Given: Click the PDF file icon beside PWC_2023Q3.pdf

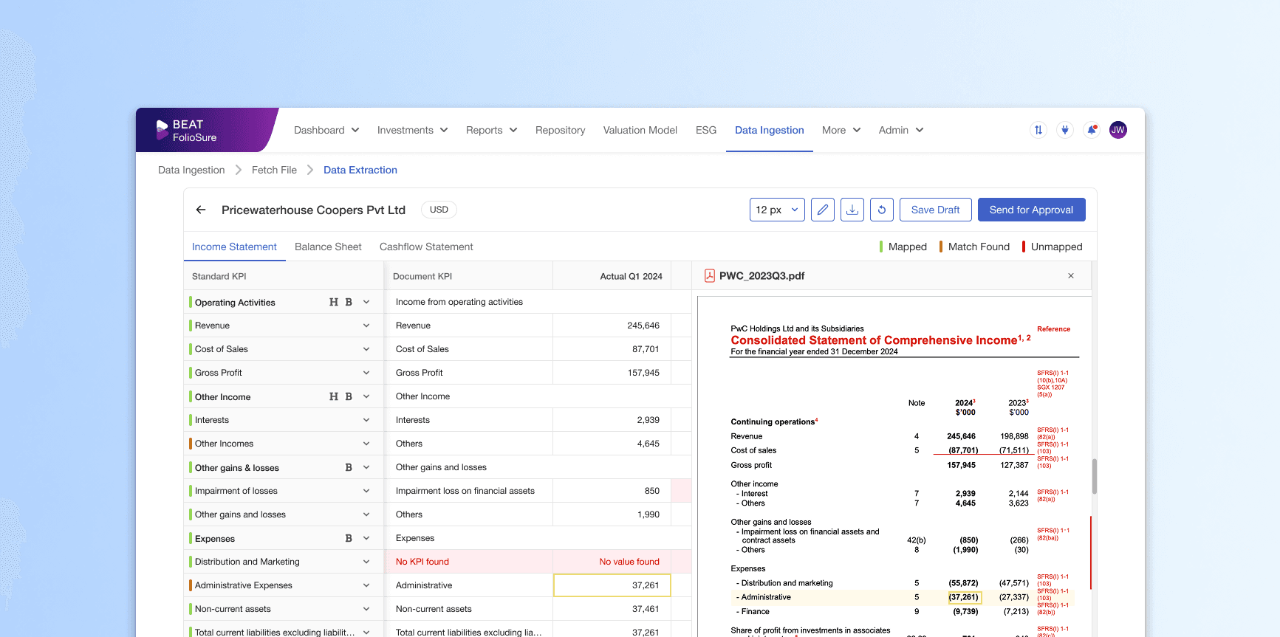Looking at the screenshot, I should 710,276.
